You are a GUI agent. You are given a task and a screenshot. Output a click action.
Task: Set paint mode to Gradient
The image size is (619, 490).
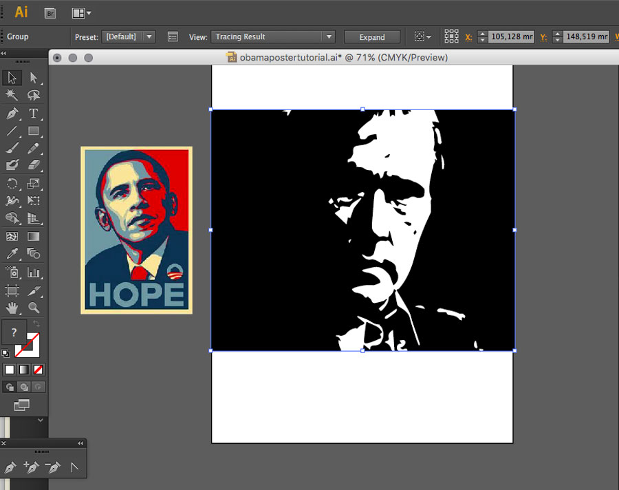23,370
